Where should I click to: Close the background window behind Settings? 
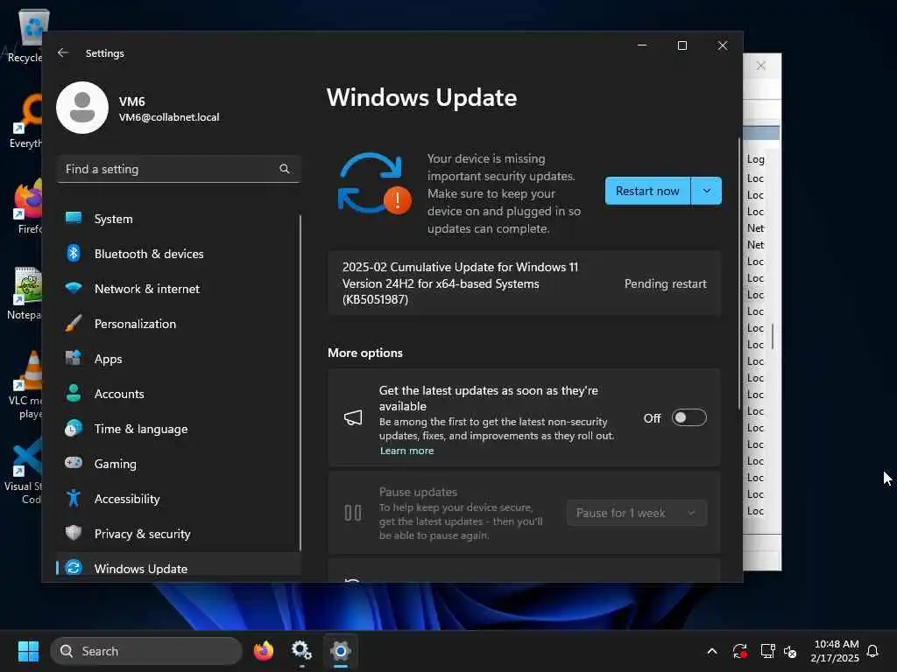pyautogui.click(x=761, y=66)
